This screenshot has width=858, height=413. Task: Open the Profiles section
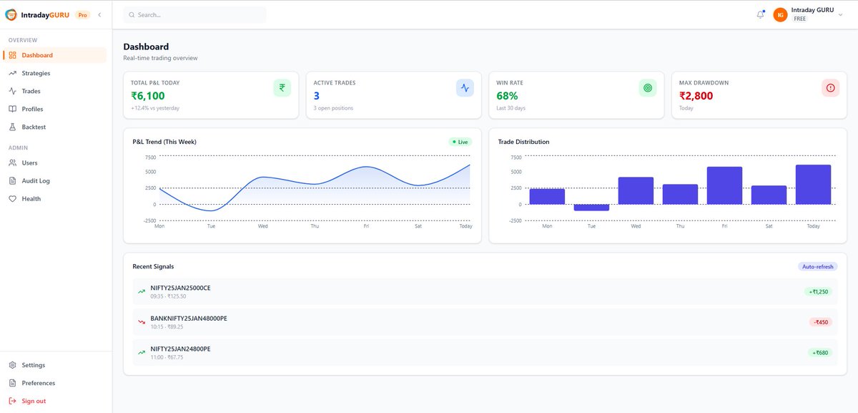54,109
